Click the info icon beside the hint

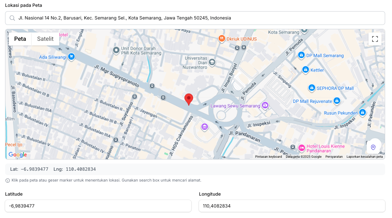8,180
